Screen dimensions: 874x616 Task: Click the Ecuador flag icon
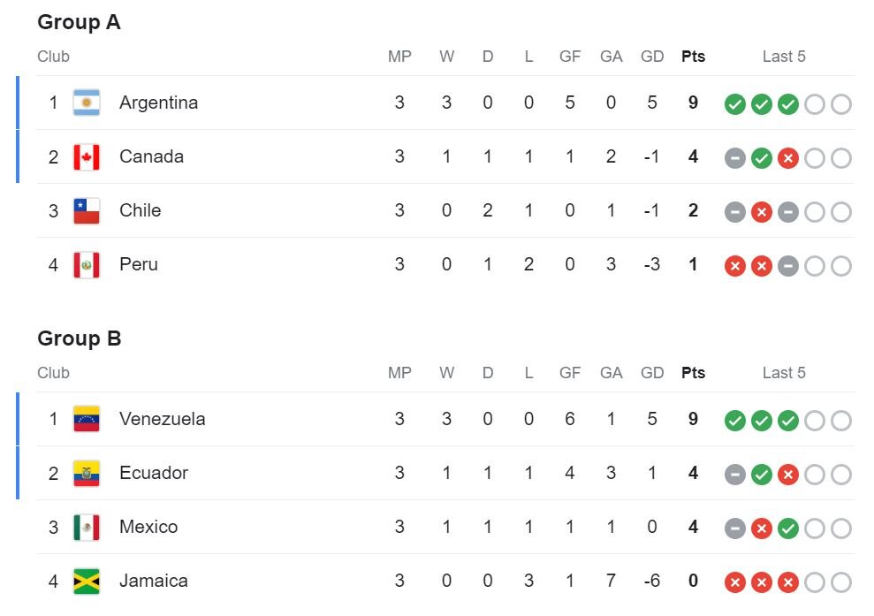(x=87, y=473)
